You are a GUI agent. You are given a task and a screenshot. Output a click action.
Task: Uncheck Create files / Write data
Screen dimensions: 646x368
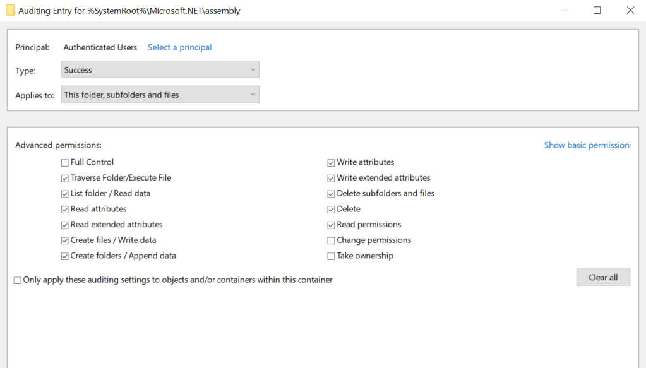[65, 240]
